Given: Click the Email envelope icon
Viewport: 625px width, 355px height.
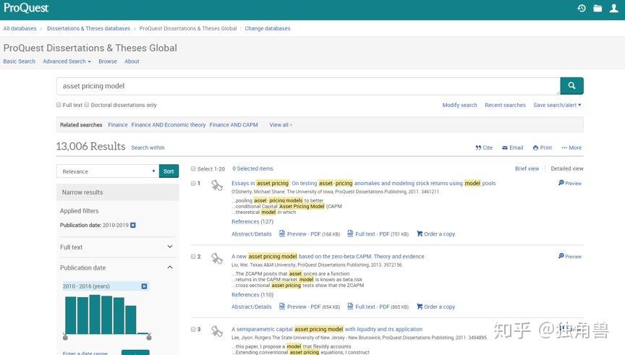Looking at the screenshot, I should pos(505,147).
